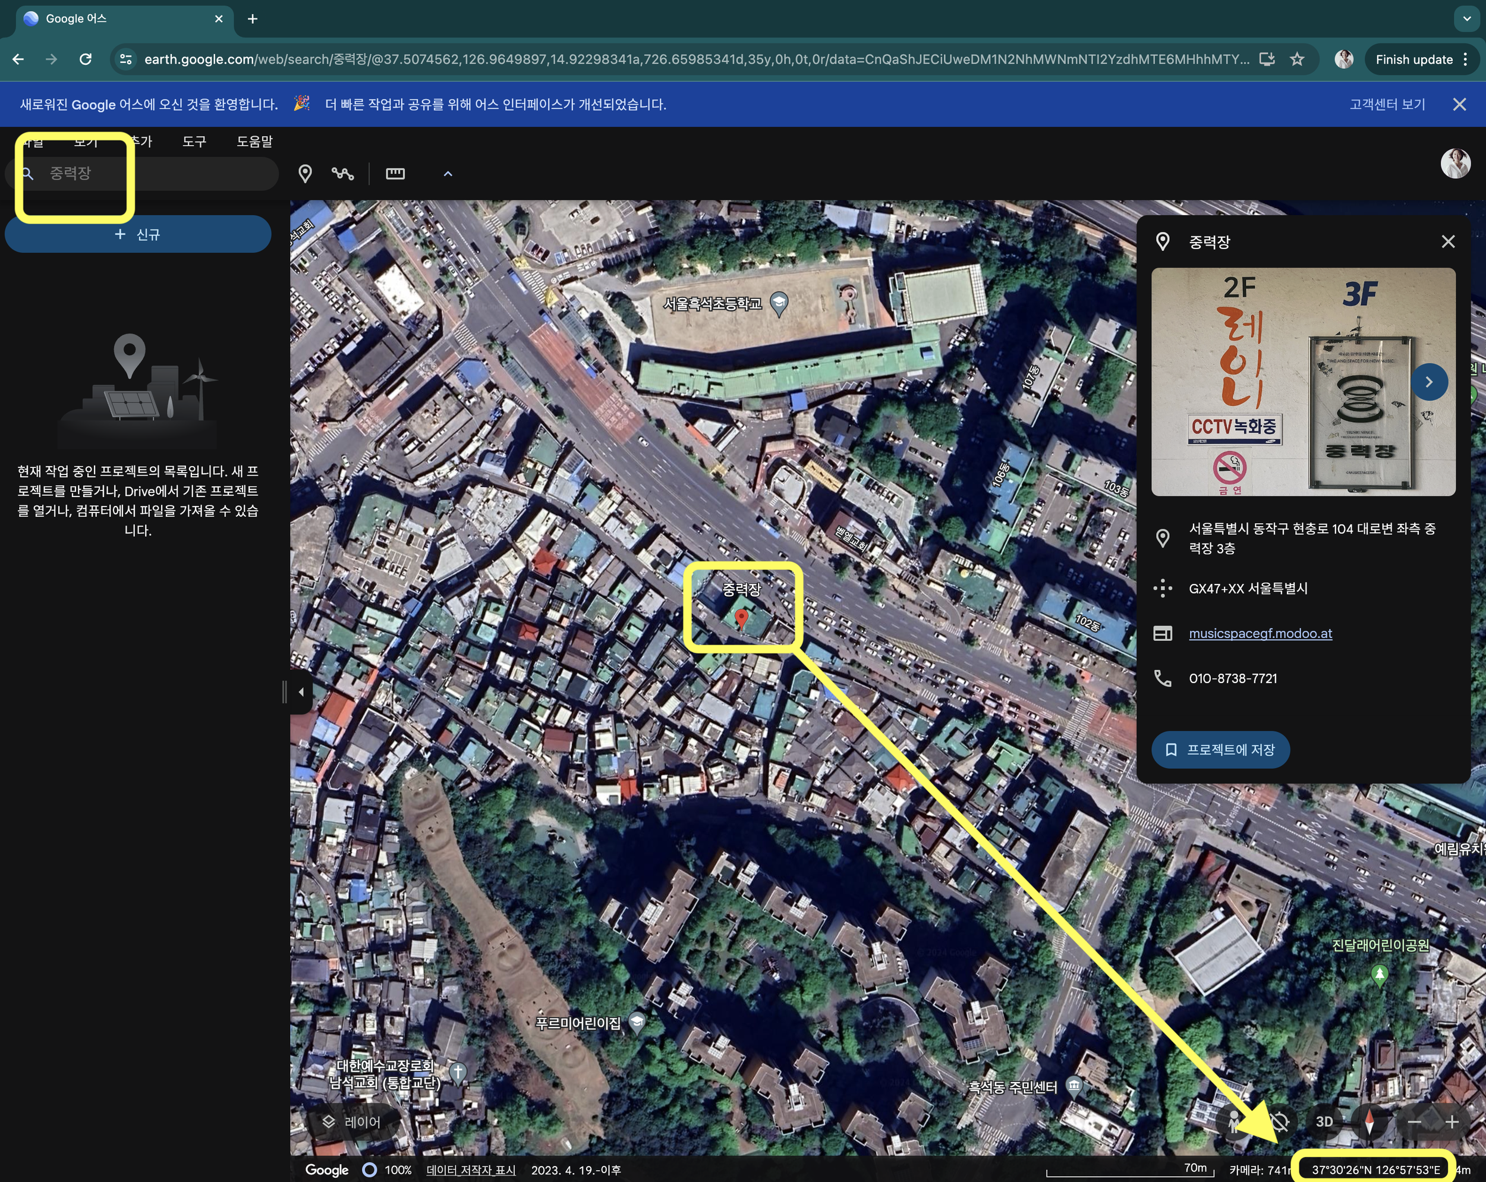This screenshot has width=1486, height=1182.
Task: Click the compass to reset north
Action: (x=1369, y=1121)
